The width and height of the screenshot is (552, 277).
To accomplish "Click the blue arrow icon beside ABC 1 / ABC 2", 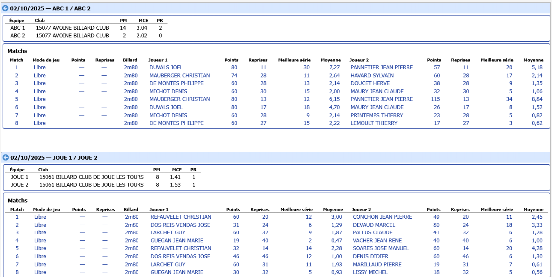I will (5, 8).
